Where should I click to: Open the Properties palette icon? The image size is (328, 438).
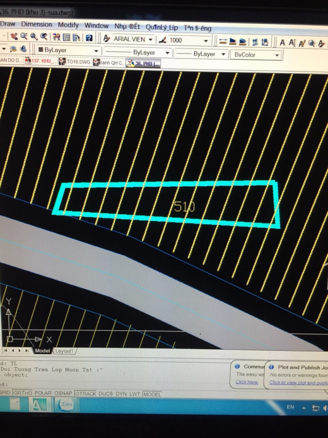pos(56,37)
